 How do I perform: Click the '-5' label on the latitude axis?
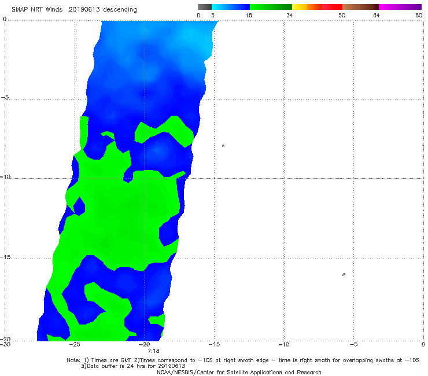pyautogui.click(x=5, y=97)
